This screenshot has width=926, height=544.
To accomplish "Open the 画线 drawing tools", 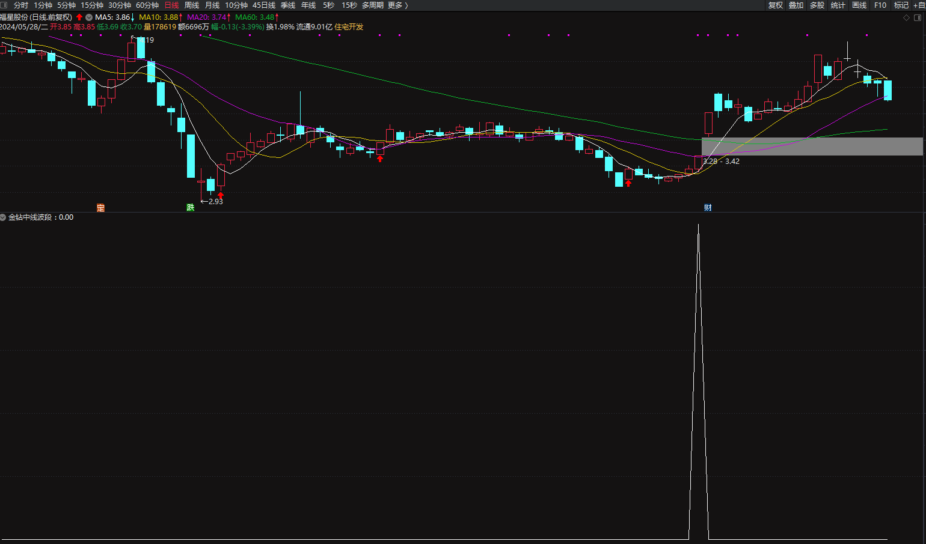I will pos(859,5).
